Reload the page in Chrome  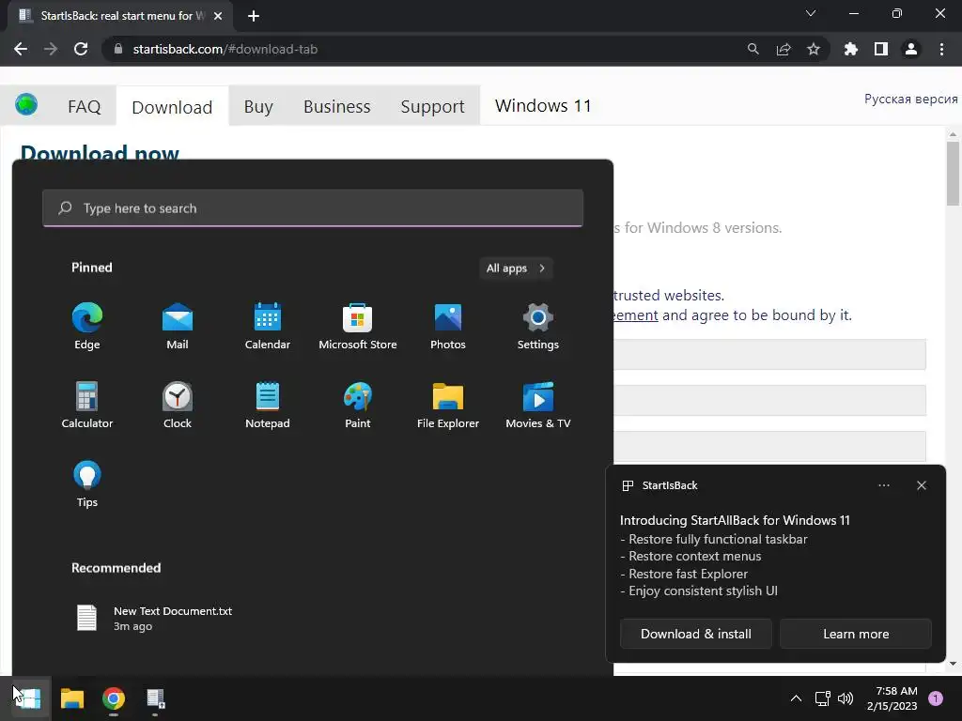[81, 49]
